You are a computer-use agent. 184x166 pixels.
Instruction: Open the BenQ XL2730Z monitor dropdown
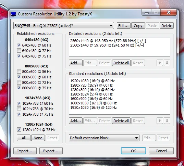pyautogui.click(x=64, y=26)
